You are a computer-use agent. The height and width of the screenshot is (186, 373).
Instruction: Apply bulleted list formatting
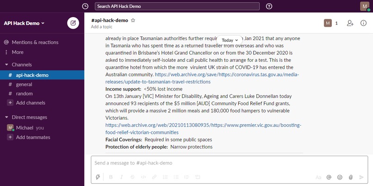tap(176, 177)
